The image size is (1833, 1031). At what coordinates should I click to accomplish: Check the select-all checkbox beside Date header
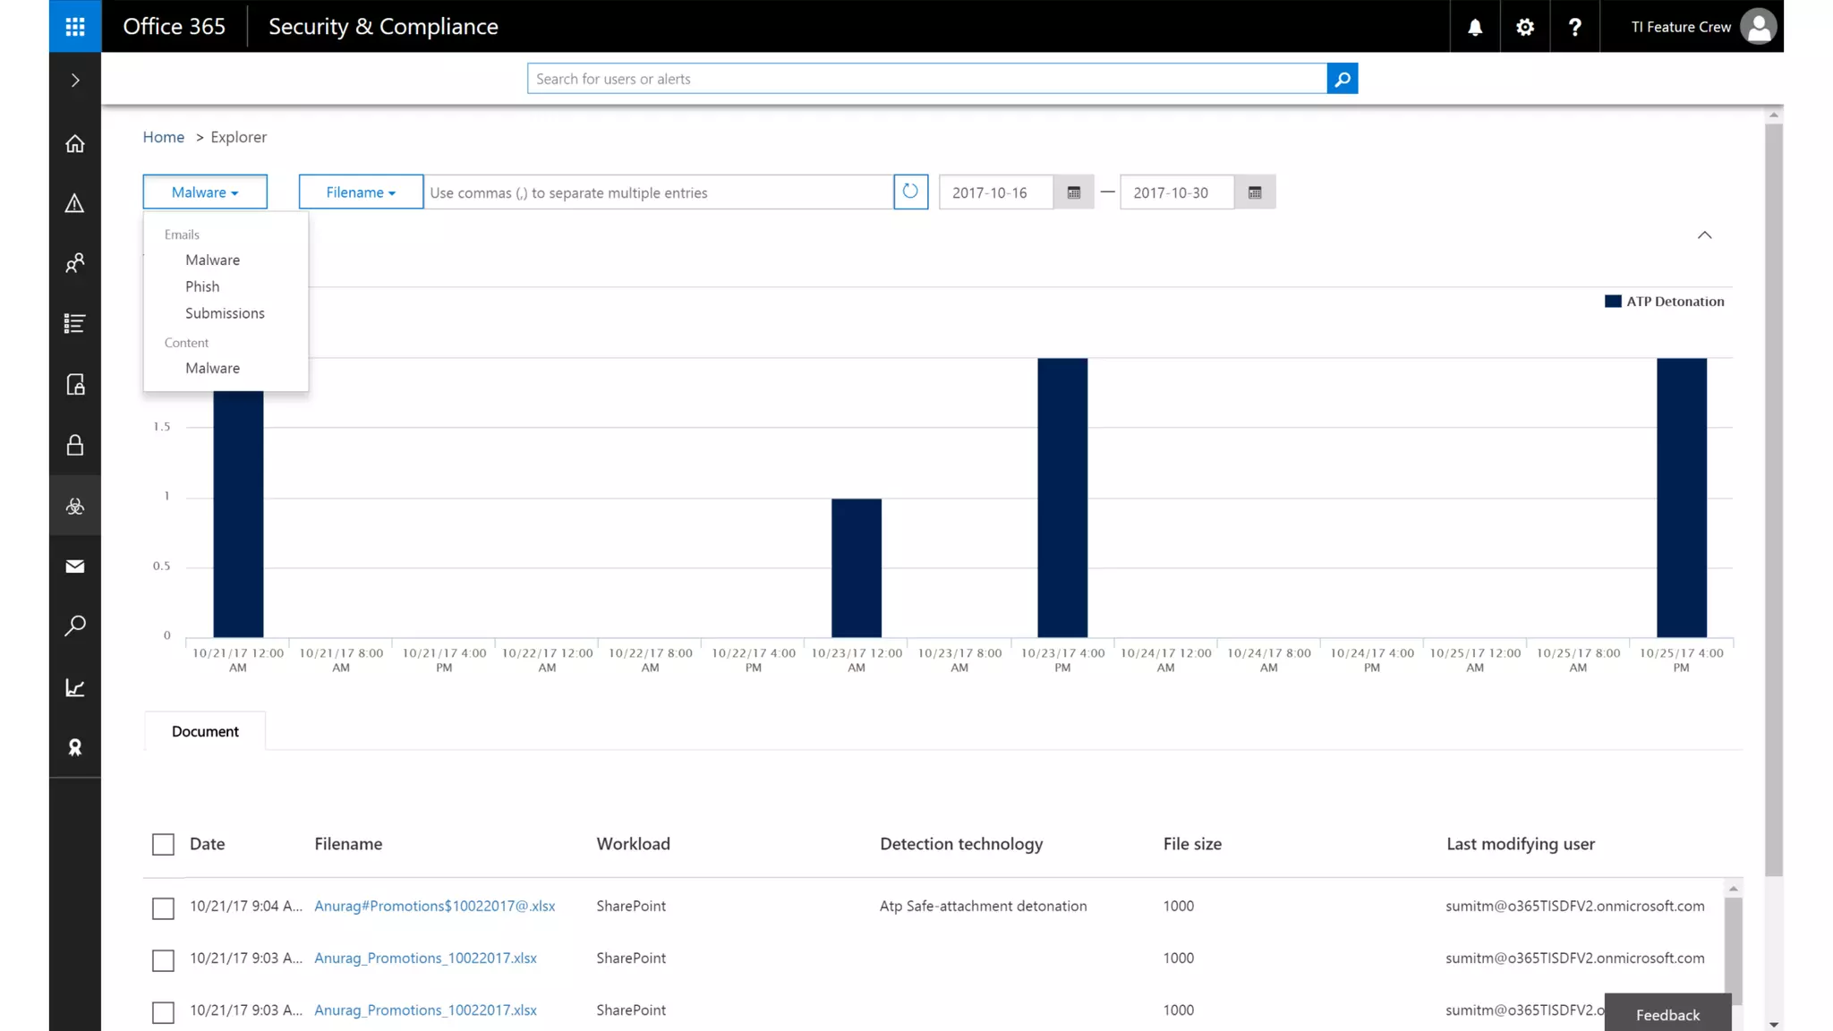coord(163,844)
